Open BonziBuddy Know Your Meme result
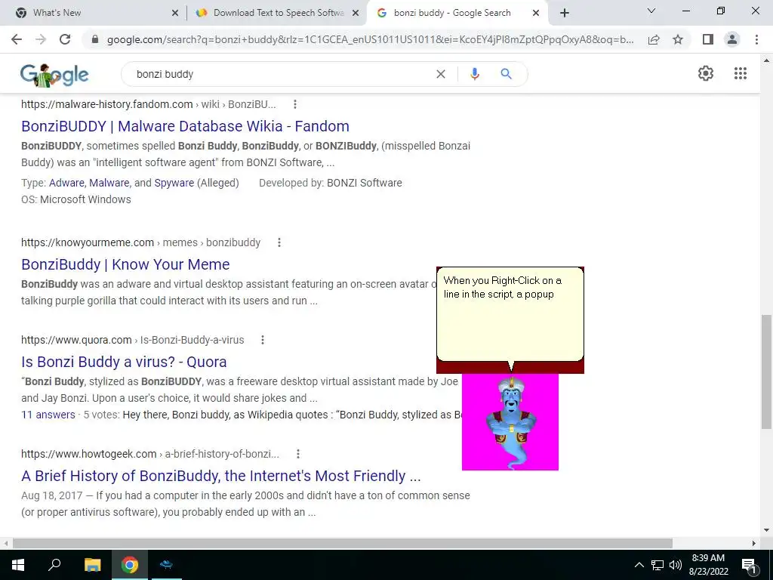 [125, 264]
